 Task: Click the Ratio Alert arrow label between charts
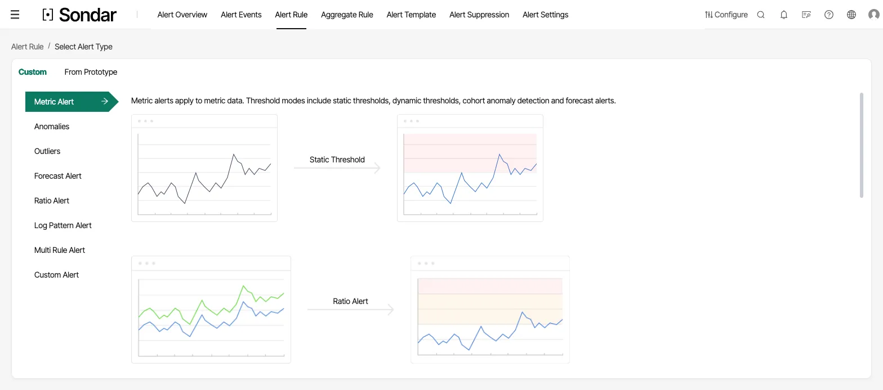pos(350,301)
